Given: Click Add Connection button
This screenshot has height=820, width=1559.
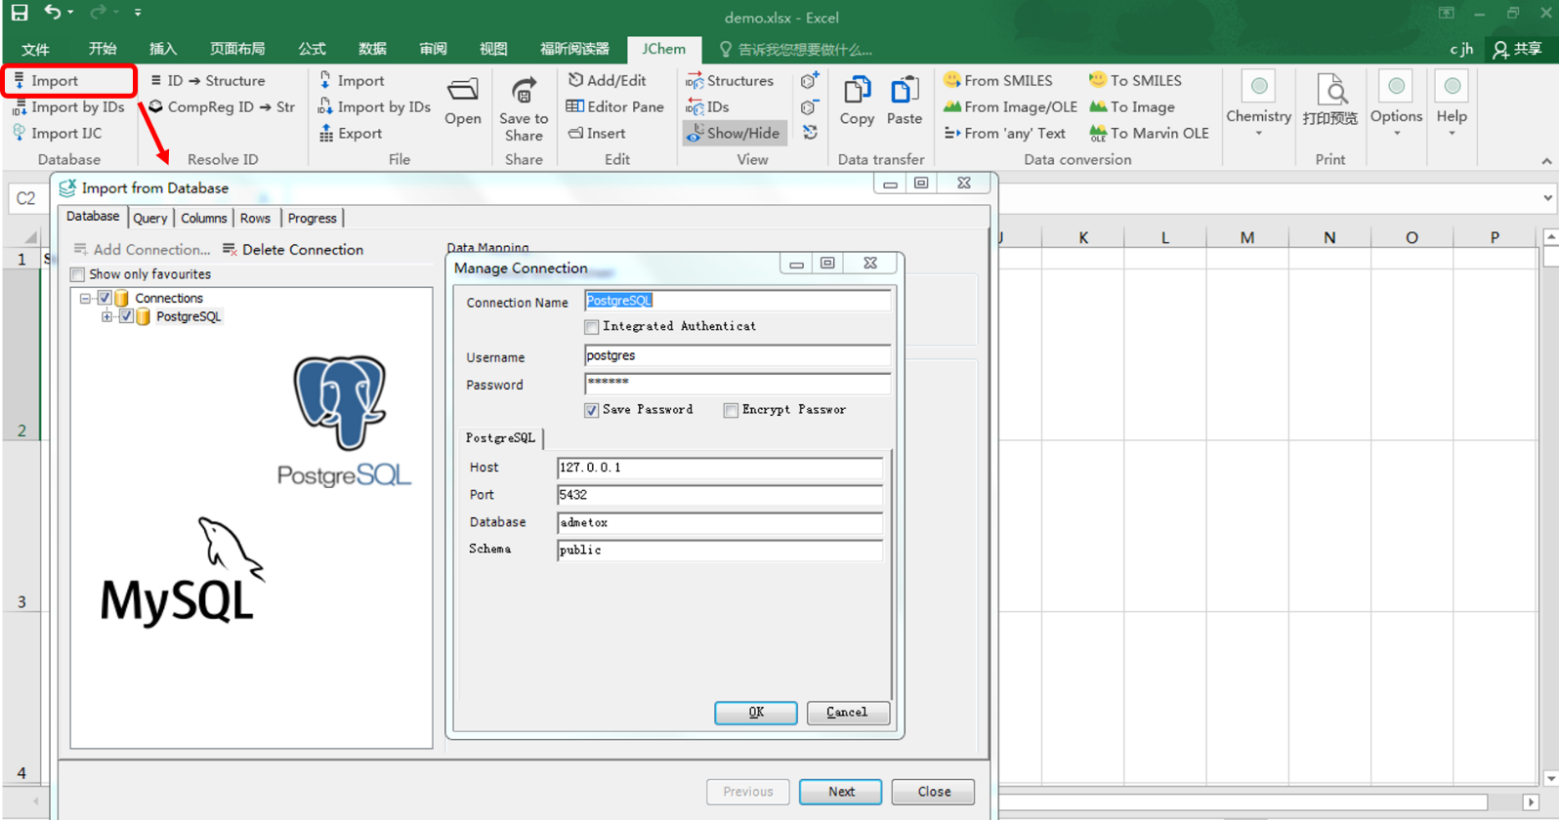Looking at the screenshot, I should tap(142, 250).
